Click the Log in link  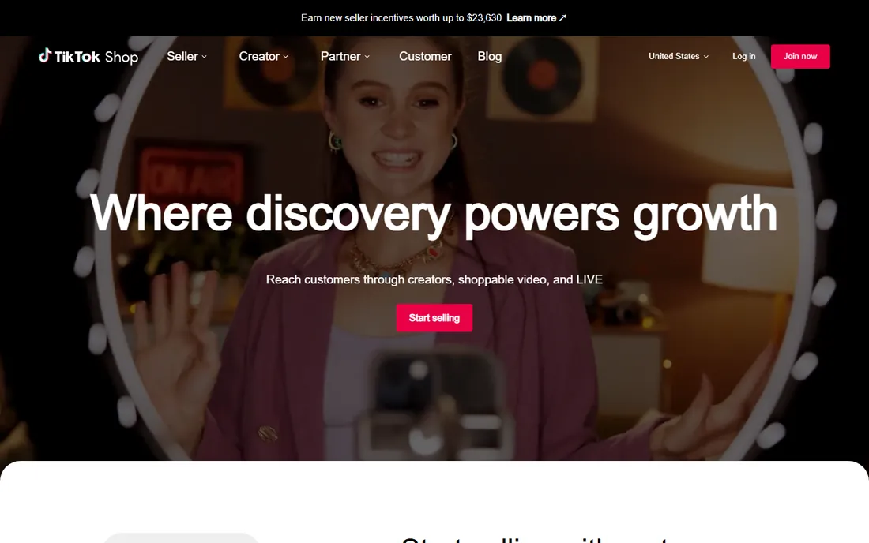pos(743,57)
